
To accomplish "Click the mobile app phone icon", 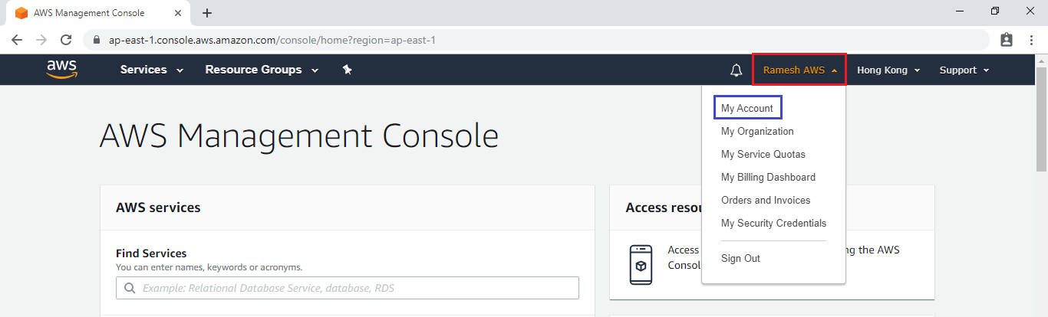I will 641,265.
